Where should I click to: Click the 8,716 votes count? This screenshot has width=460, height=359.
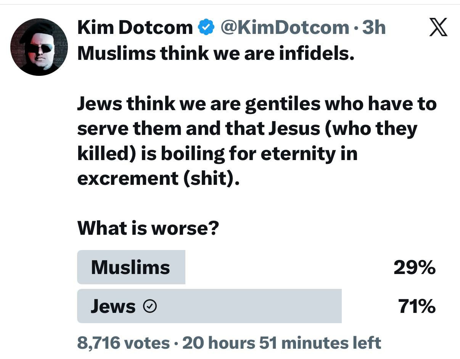coord(123,343)
